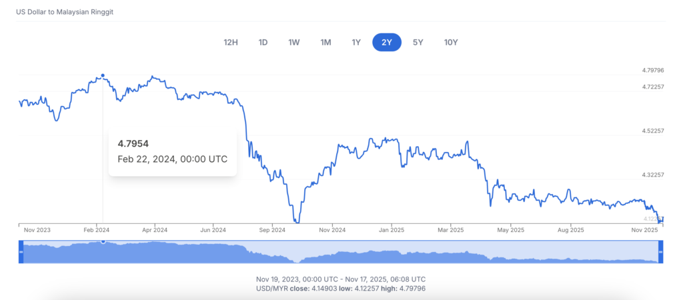Select the 1D range tab
The image size is (683, 300).
[263, 43]
